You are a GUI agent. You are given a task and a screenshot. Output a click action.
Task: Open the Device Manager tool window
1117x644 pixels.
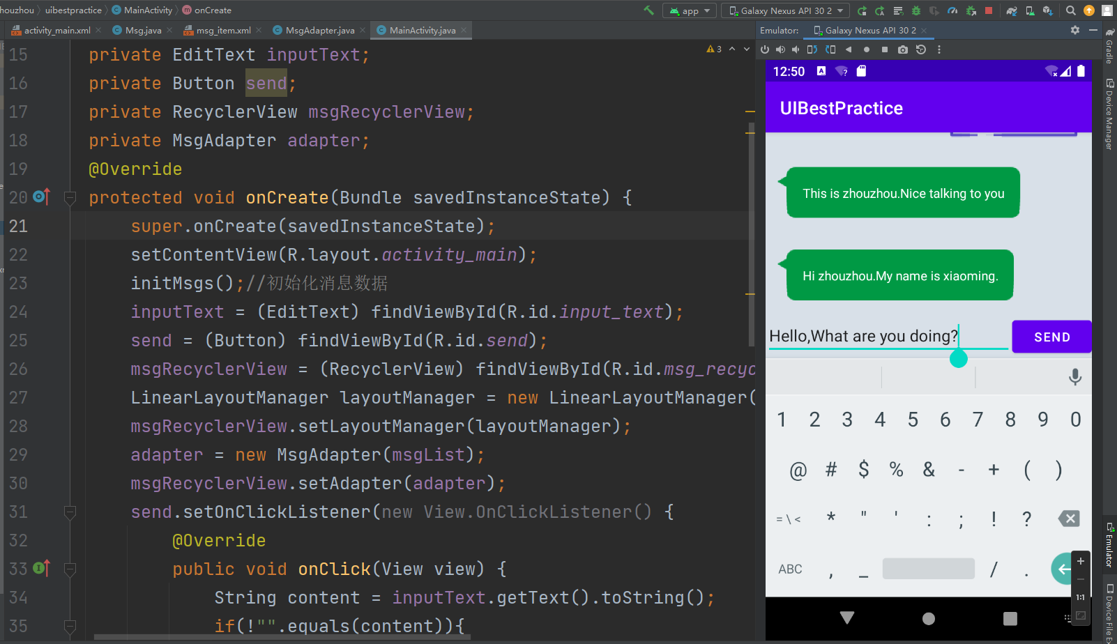pos(1109,114)
